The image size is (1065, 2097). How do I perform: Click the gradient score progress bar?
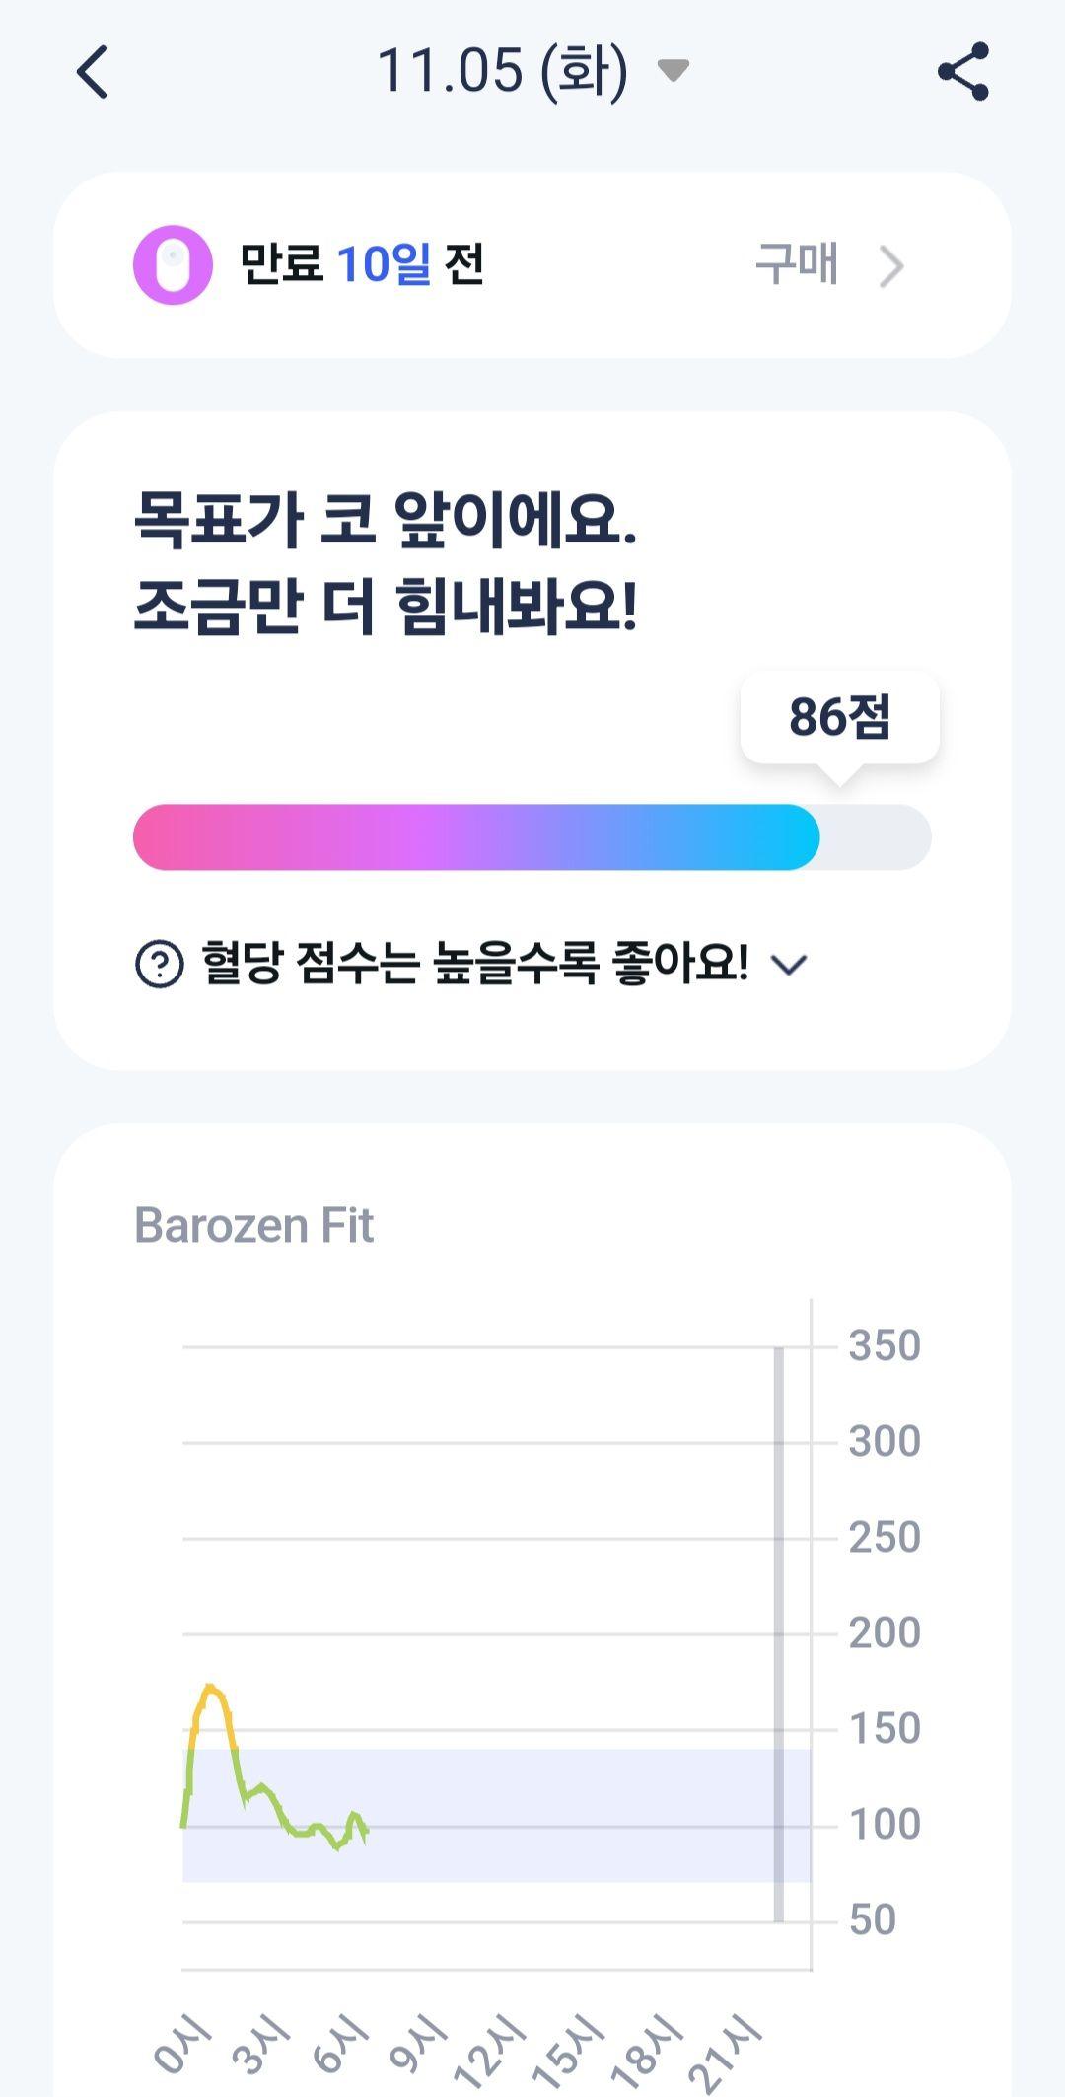(532, 837)
